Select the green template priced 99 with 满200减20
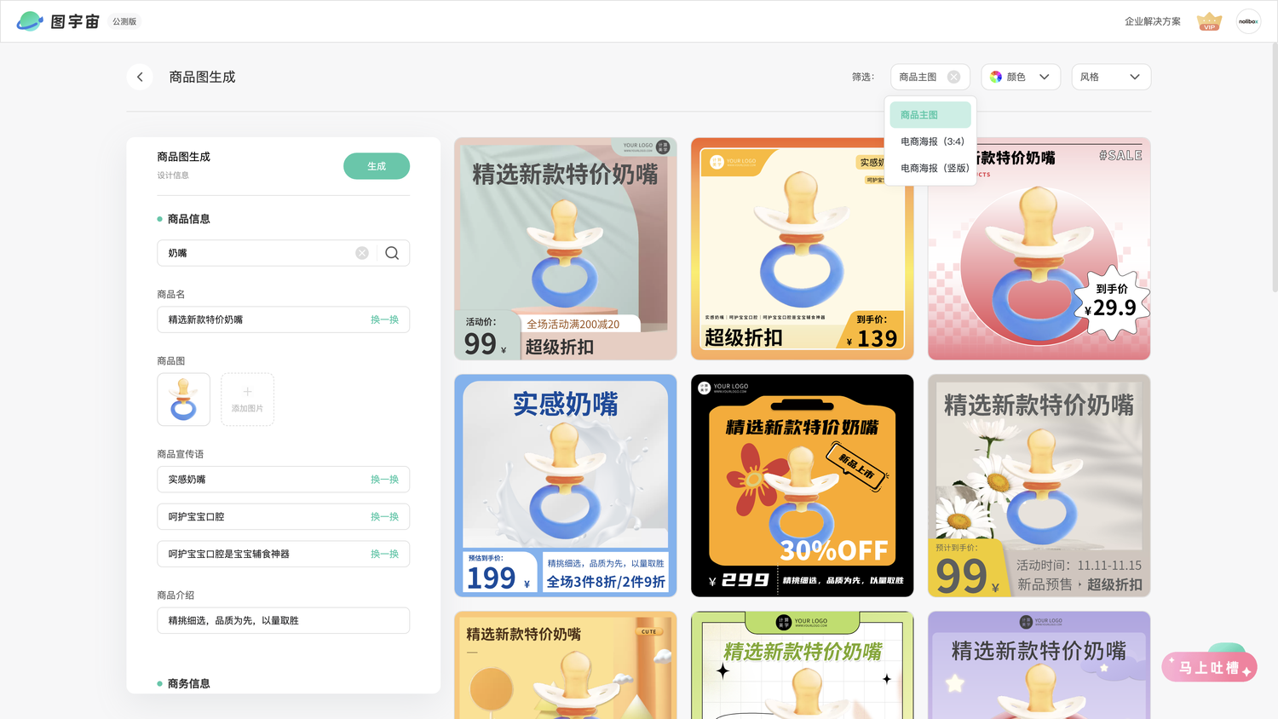The height and width of the screenshot is (719, 1278). point(566,249)
